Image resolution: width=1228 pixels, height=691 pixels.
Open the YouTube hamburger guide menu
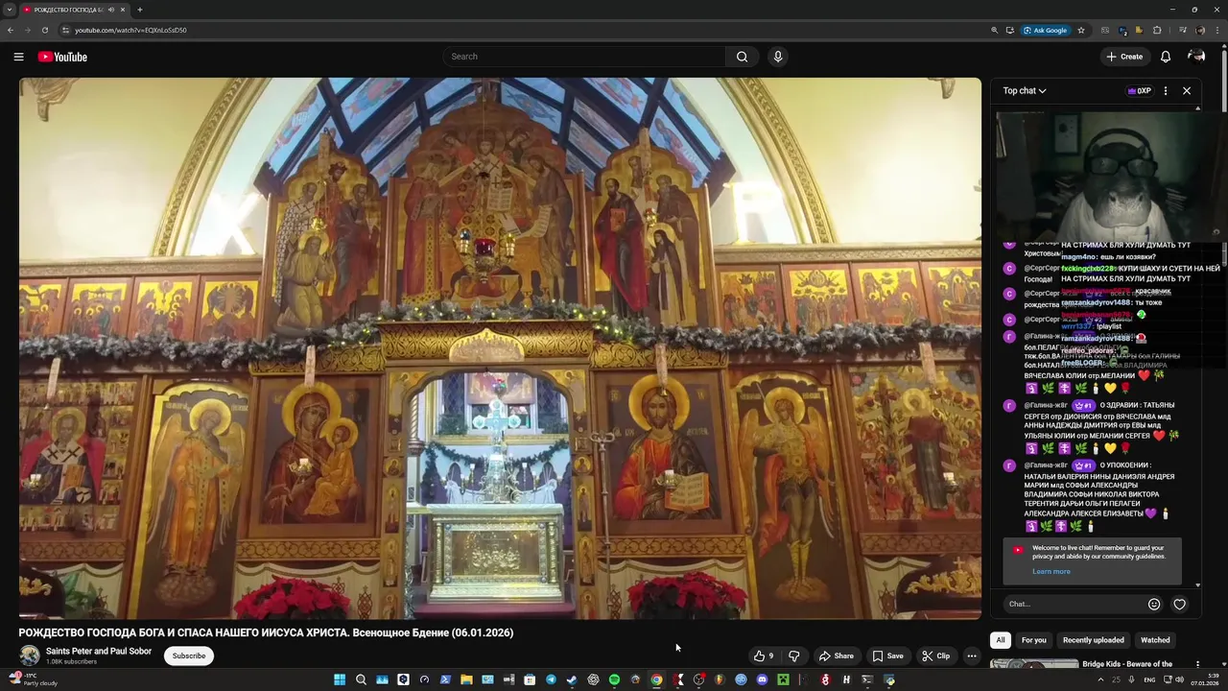point(18,57)
